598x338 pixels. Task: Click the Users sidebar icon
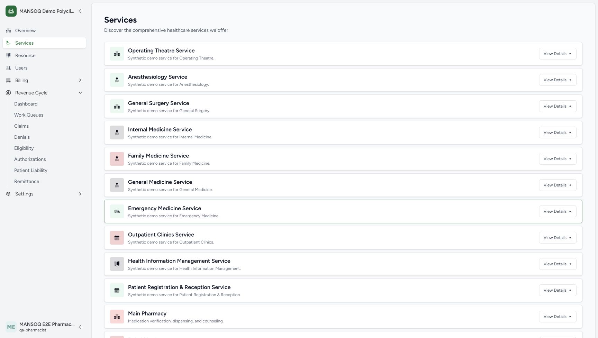pos(8,68)
